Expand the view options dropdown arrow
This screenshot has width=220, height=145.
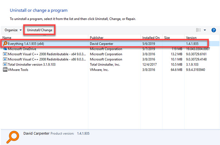[x=205, y=30]
